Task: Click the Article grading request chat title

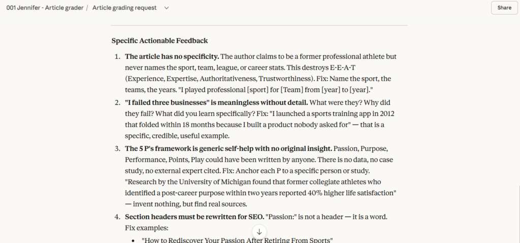Action: (124, 8)
